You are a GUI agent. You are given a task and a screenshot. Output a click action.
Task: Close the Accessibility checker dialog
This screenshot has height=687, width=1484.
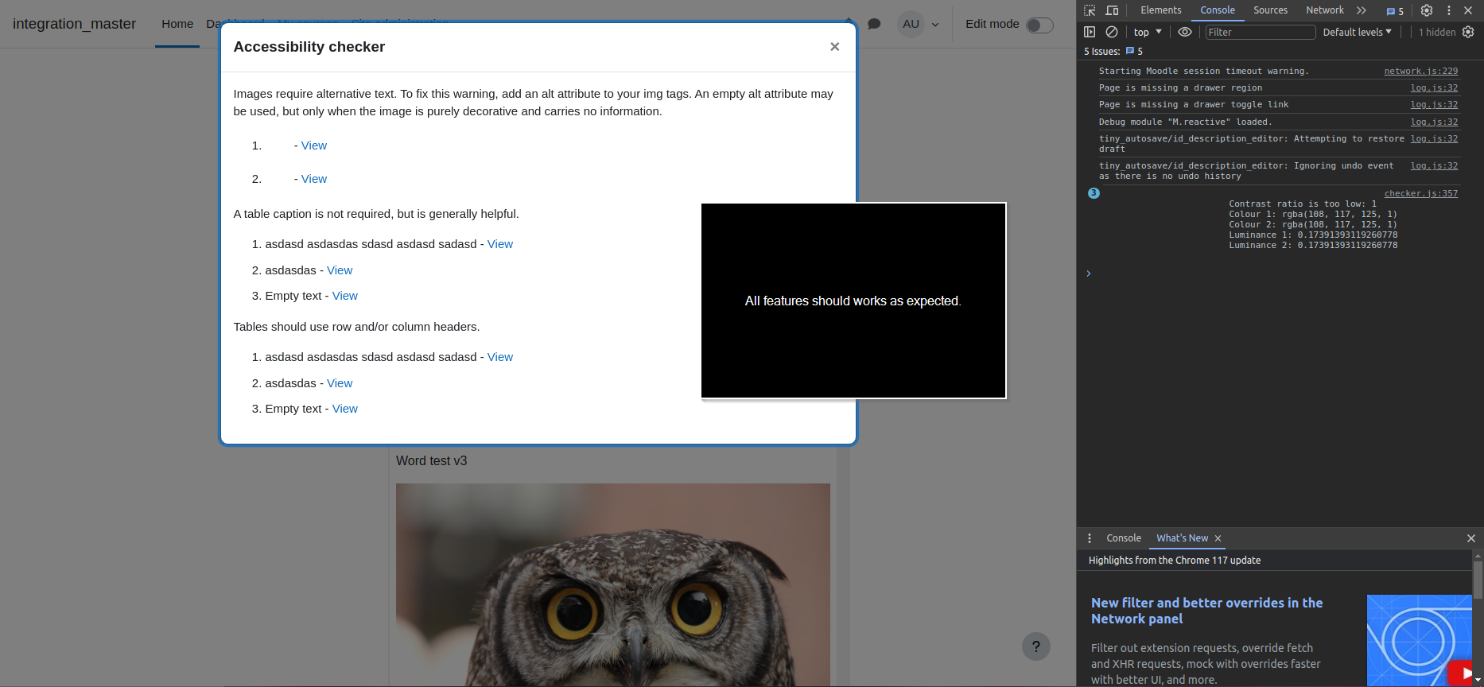(834, 47)
